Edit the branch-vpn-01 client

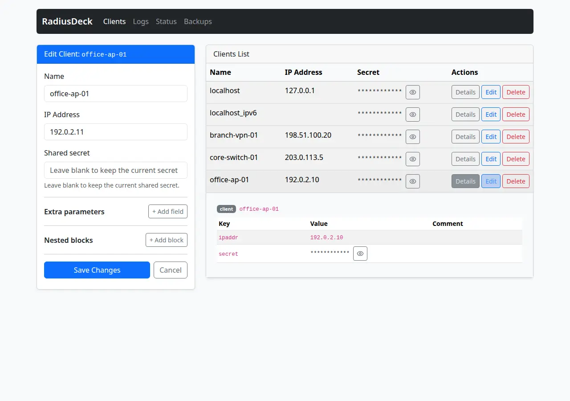(x=491, y=137)
